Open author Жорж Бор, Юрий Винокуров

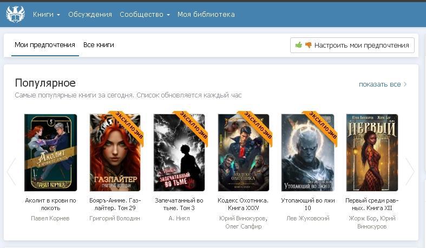click(372, 222)
